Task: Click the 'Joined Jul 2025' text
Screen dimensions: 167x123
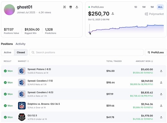Action: point(26,12)
